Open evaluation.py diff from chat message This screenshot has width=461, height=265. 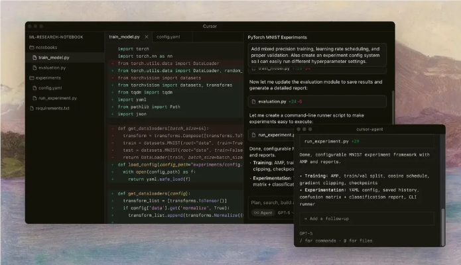(x=273, y=101)
